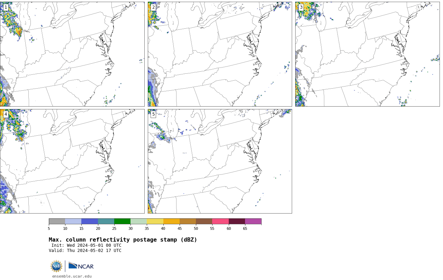Click the number 1 panel label
Screen dimensions: 443x280
point(6,7)
